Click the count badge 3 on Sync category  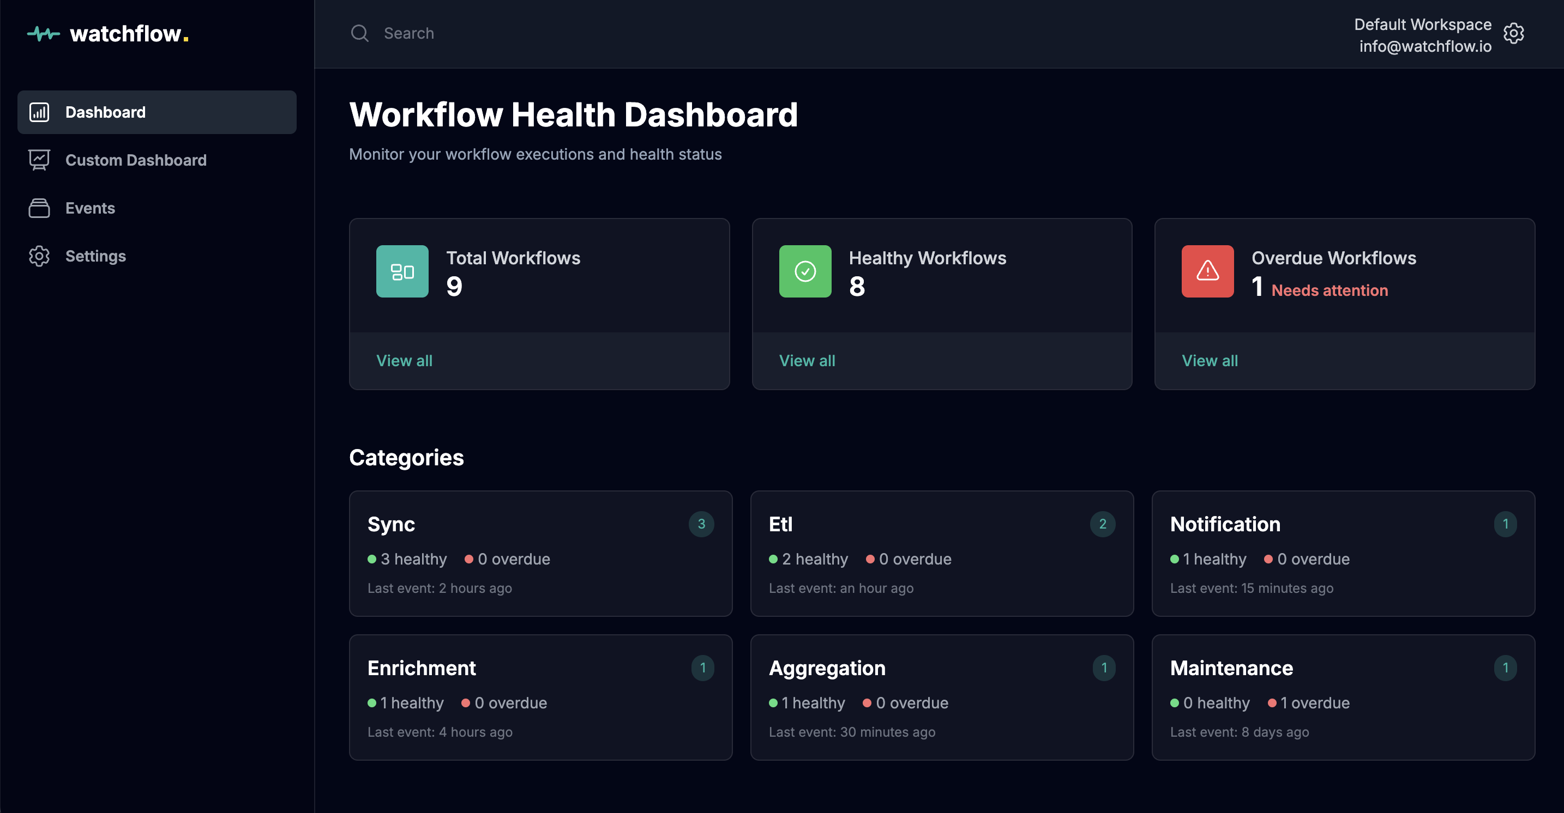point(701,524)
